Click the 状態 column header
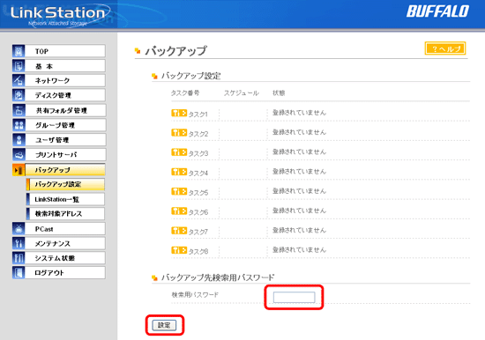The width and height of the screenshot is (485, 340). coord(279,93)
